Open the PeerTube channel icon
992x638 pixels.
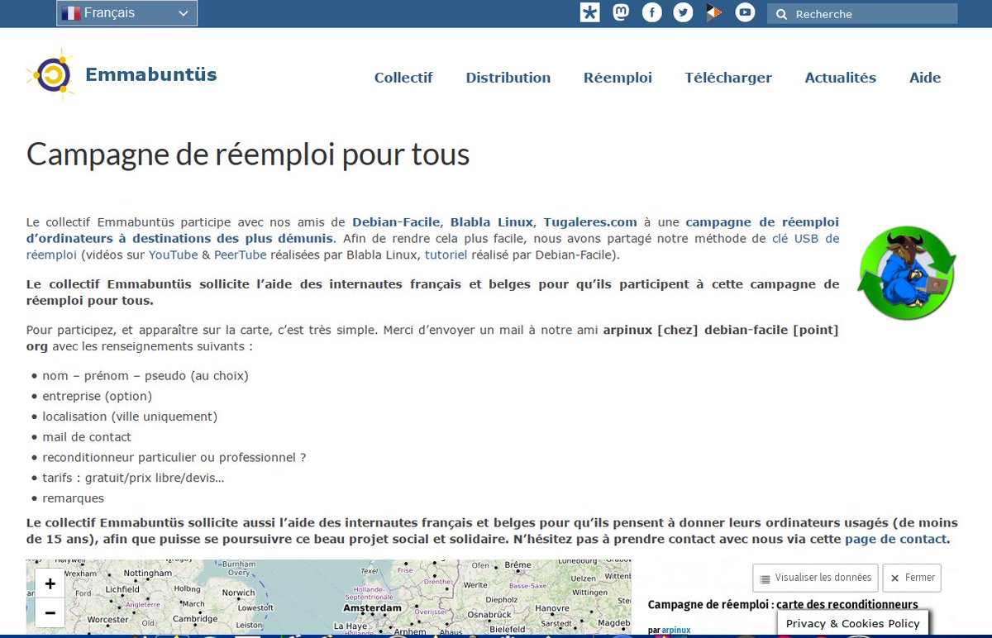[713, 12]
